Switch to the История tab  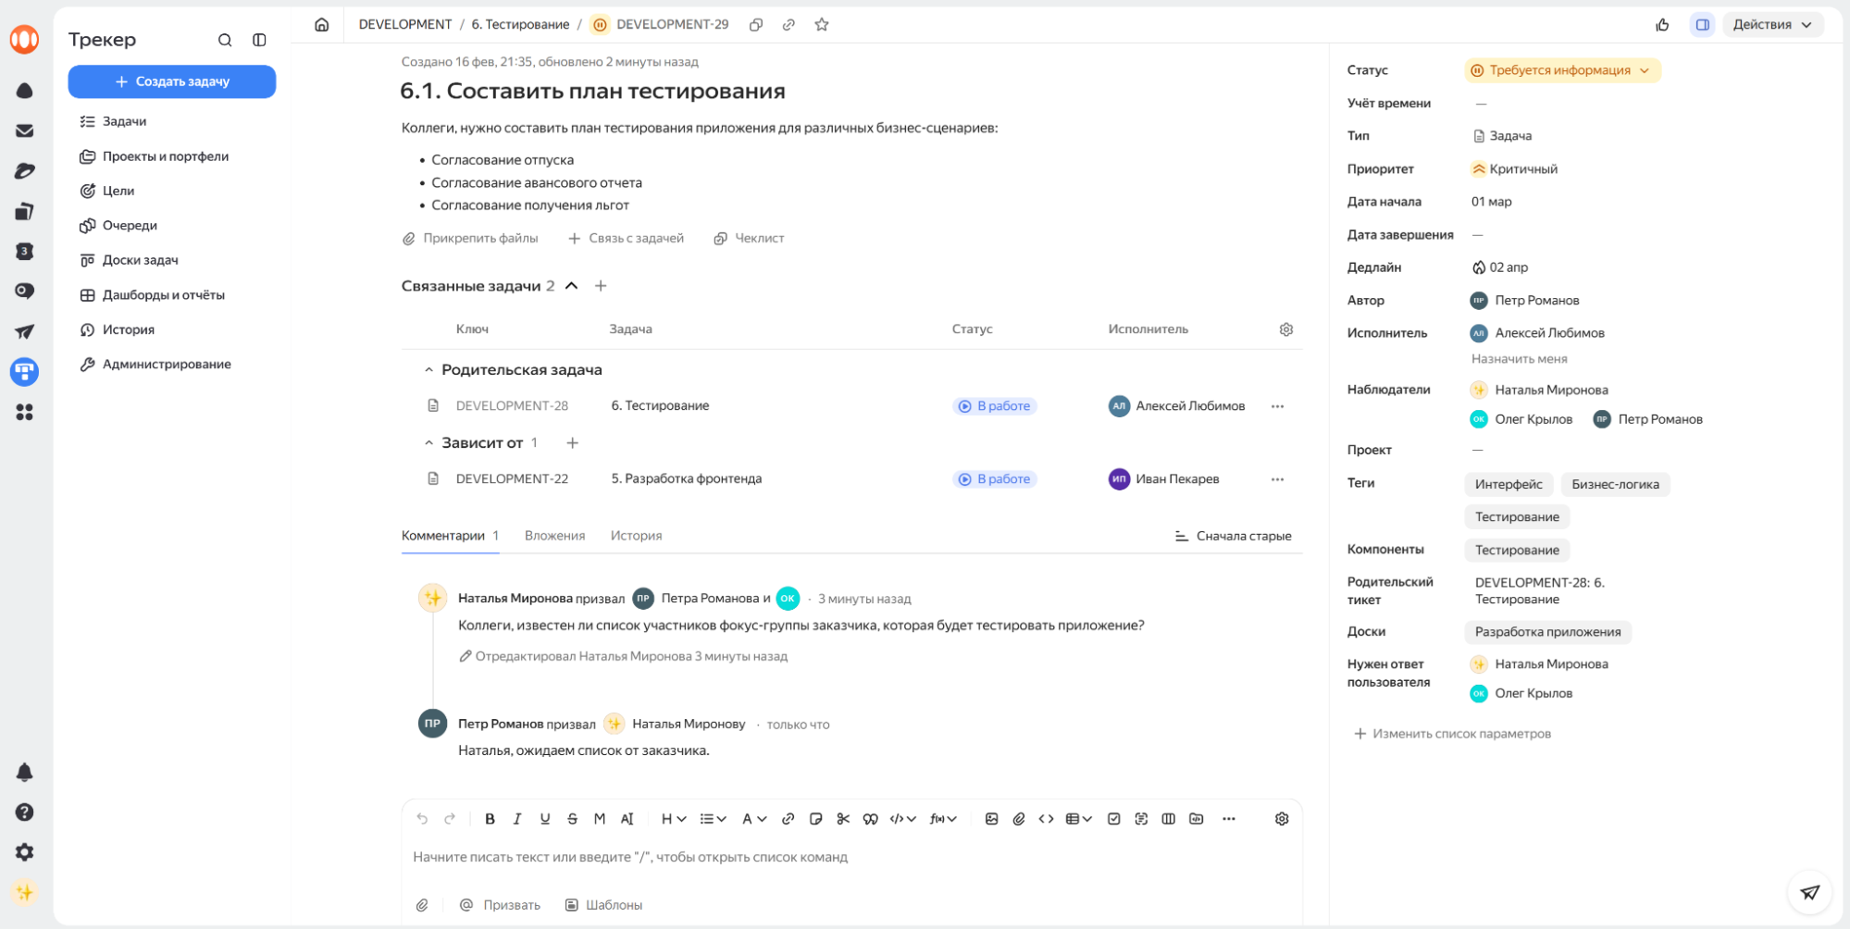coord(636,536)
